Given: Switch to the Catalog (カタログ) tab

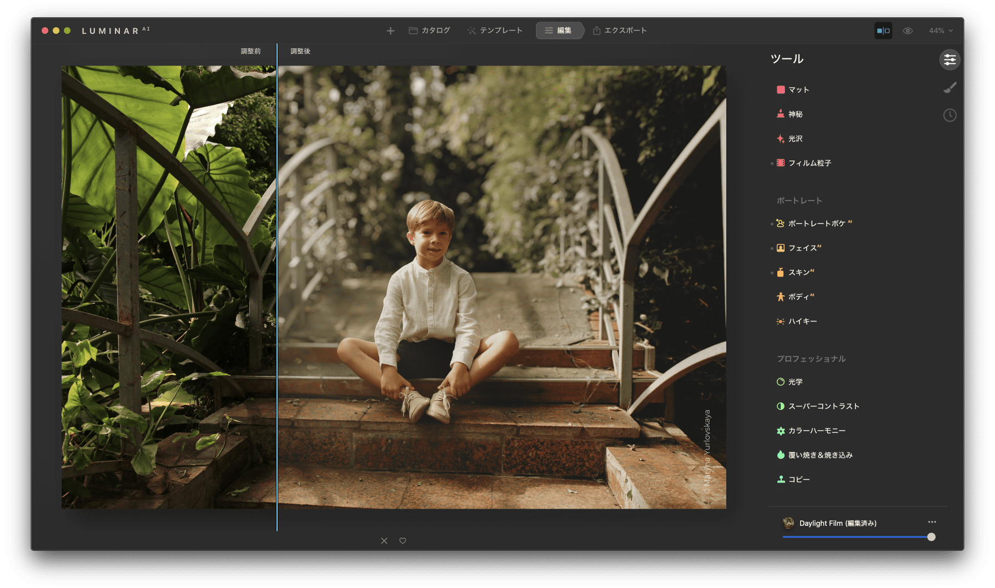Looking at the screenshot, I should click(x=430, y=31).
